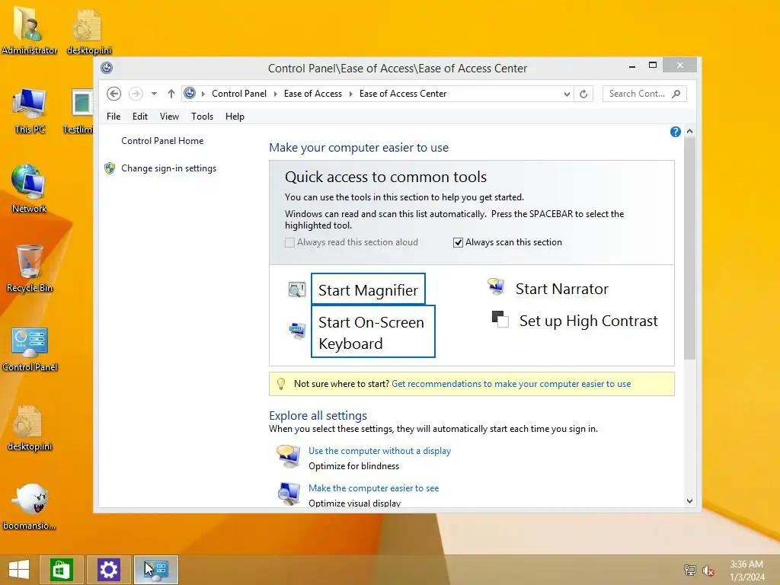Click the Ease of Access icon in address bar
This screenshot has height=585, width=780.
tap(190, 93)
